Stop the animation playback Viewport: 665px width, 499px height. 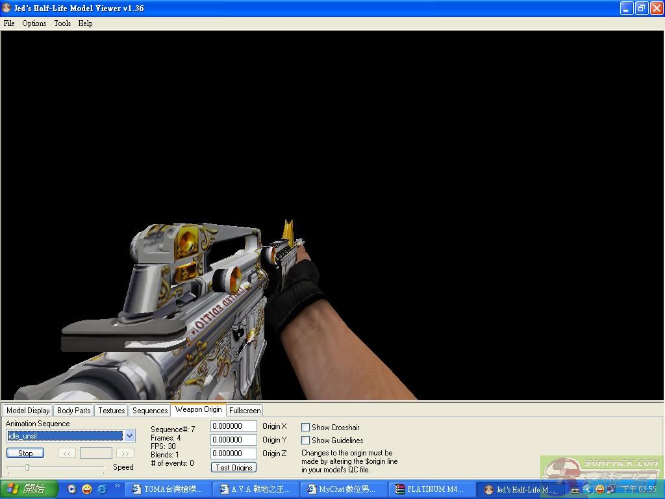[25, 453]
